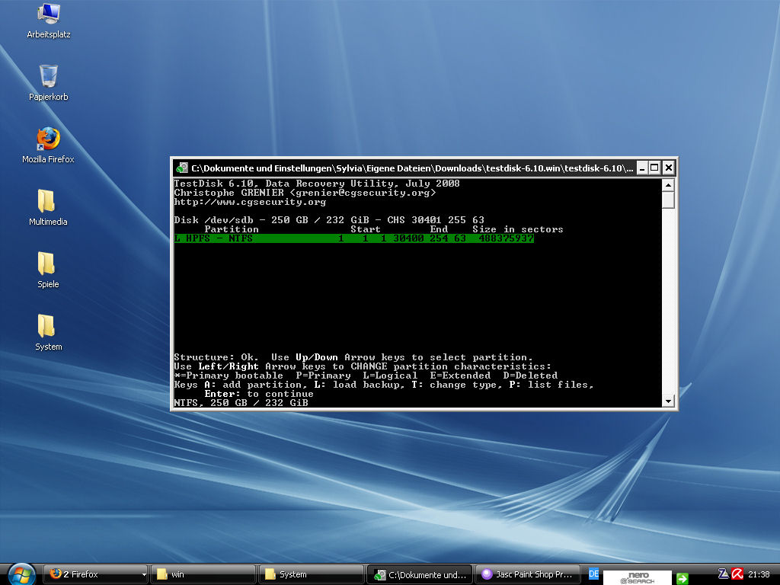Click the Nero search input field
This screenshot has height=585, width=780.
638,577
